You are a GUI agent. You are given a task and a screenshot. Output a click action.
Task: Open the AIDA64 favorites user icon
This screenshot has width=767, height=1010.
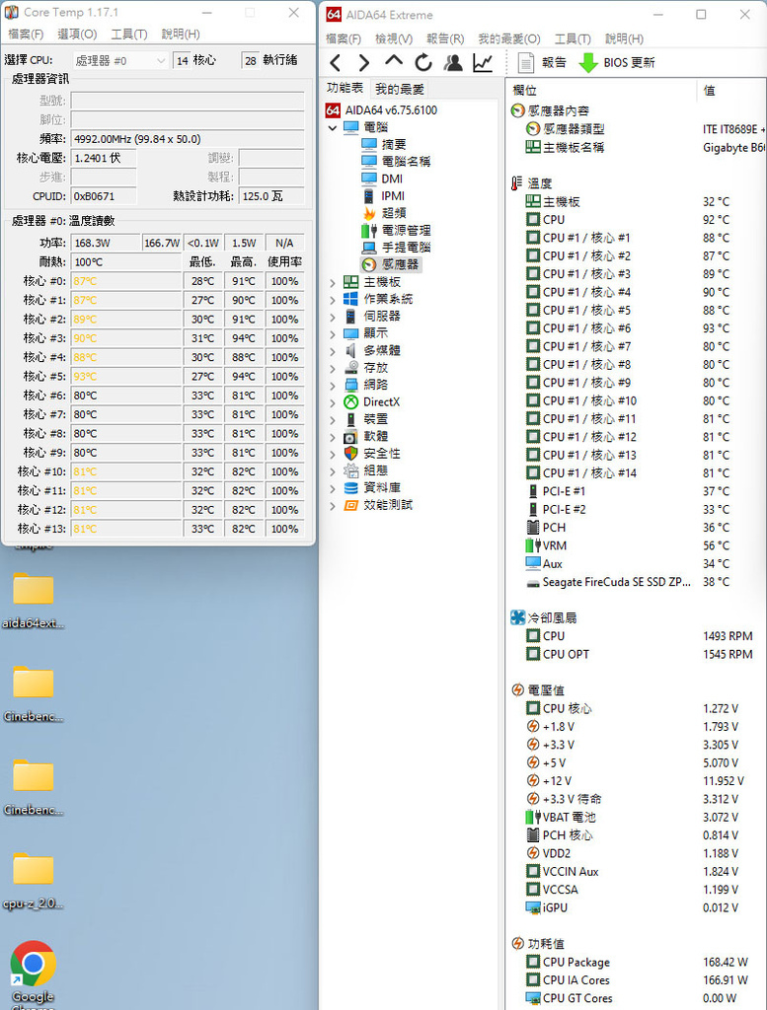point(453,62)
